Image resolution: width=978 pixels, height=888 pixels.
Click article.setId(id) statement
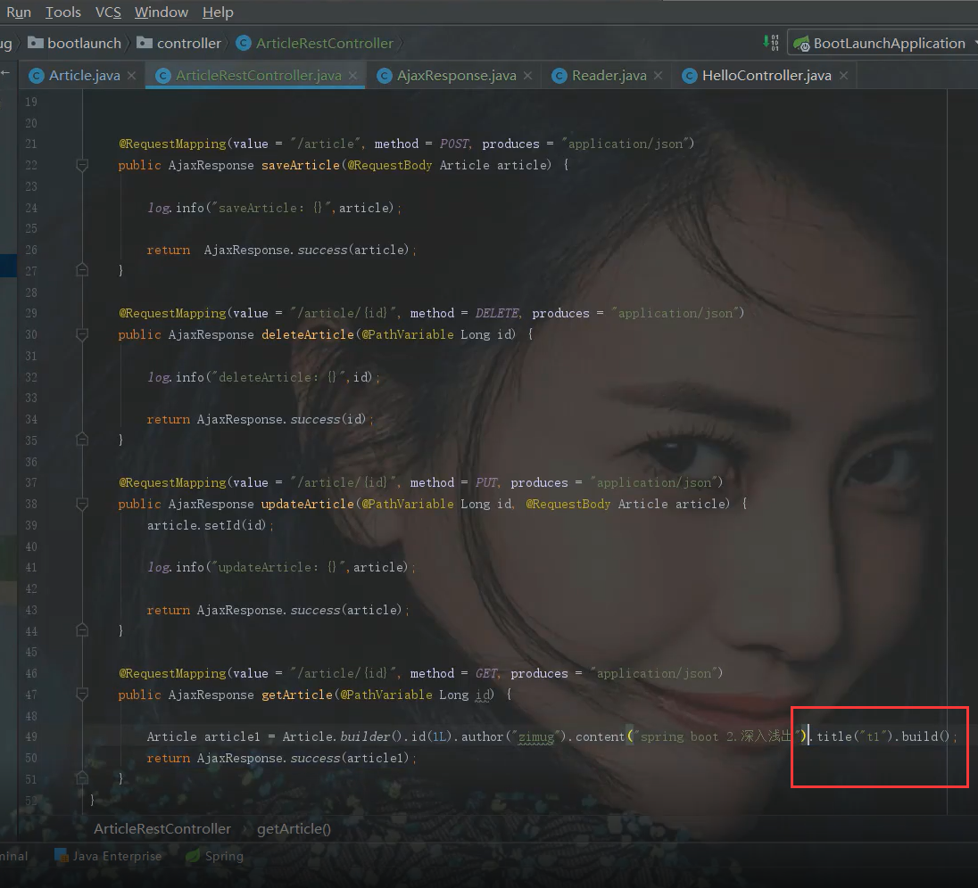211,525
